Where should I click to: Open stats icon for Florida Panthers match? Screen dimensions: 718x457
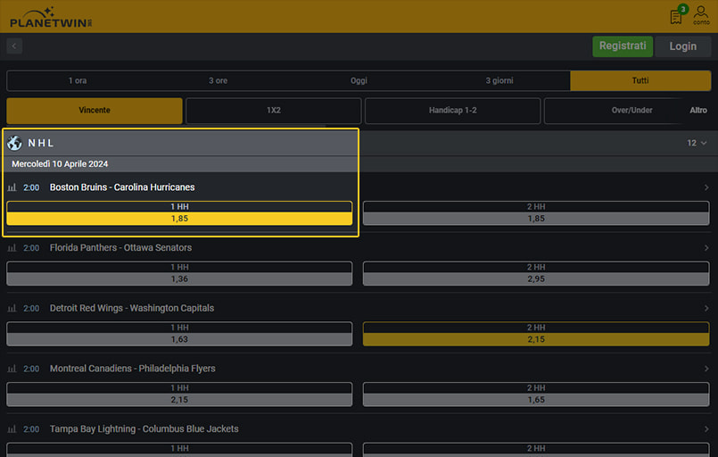[12, 247]
